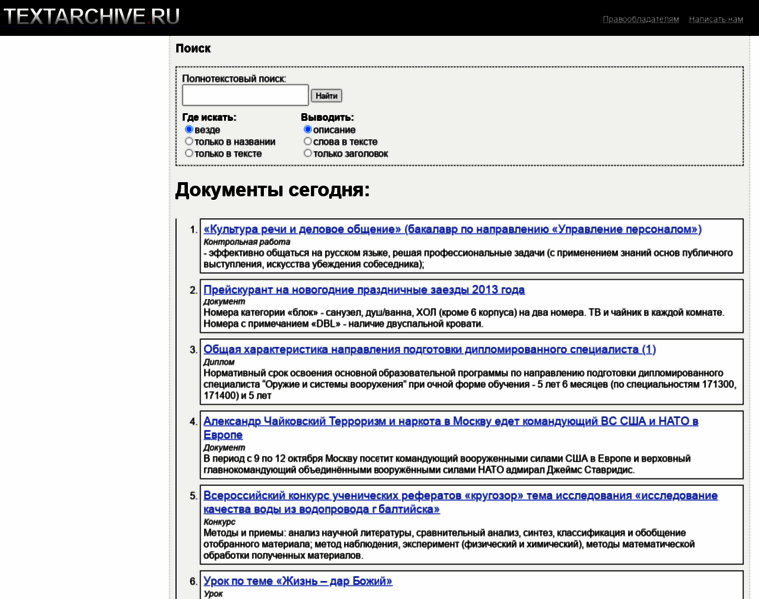Focus the Полнотекстовый поиск text field
Screen dimensions: 759x599
(245, 95)
